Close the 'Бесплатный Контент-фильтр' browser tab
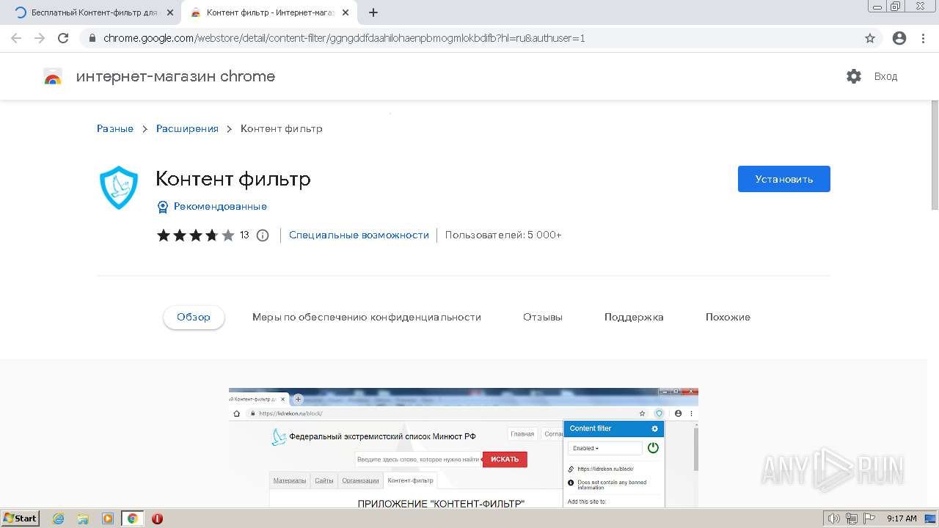Viewport: 939px width, 528px height. [170, 12]
